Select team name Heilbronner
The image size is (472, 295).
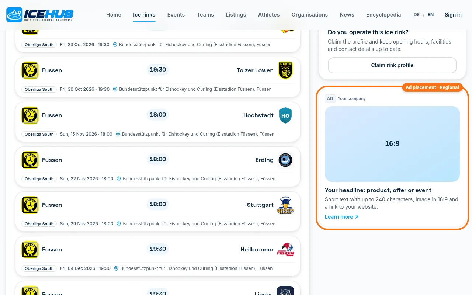click(x=257, y=250)
